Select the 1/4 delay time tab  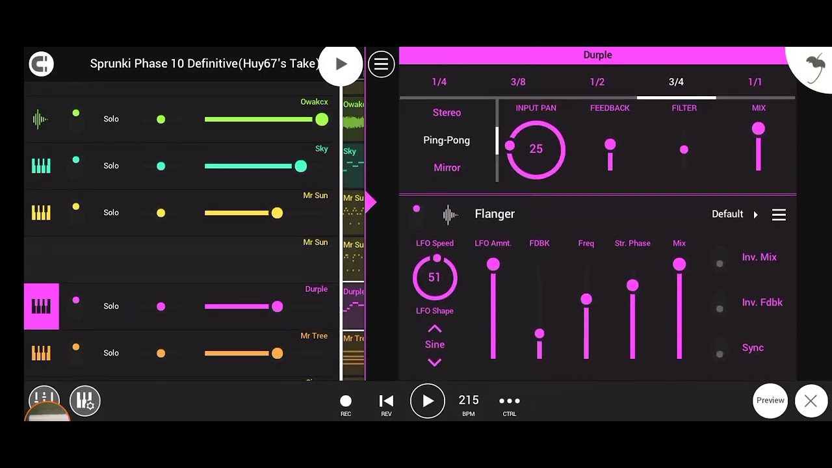[x=439, y=82]
